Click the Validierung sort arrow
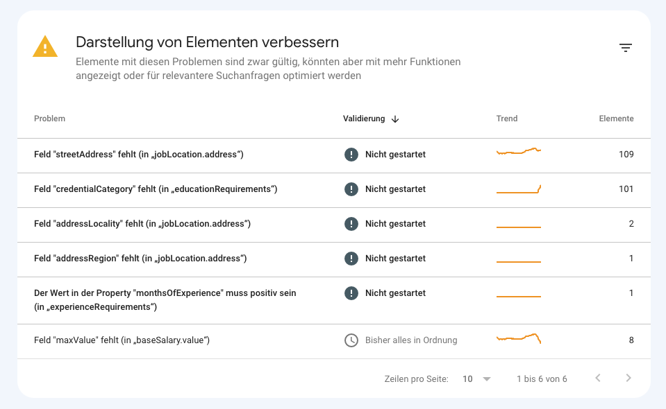The width and height of the screenshot is (666, 409). click(x=395, y=119)
